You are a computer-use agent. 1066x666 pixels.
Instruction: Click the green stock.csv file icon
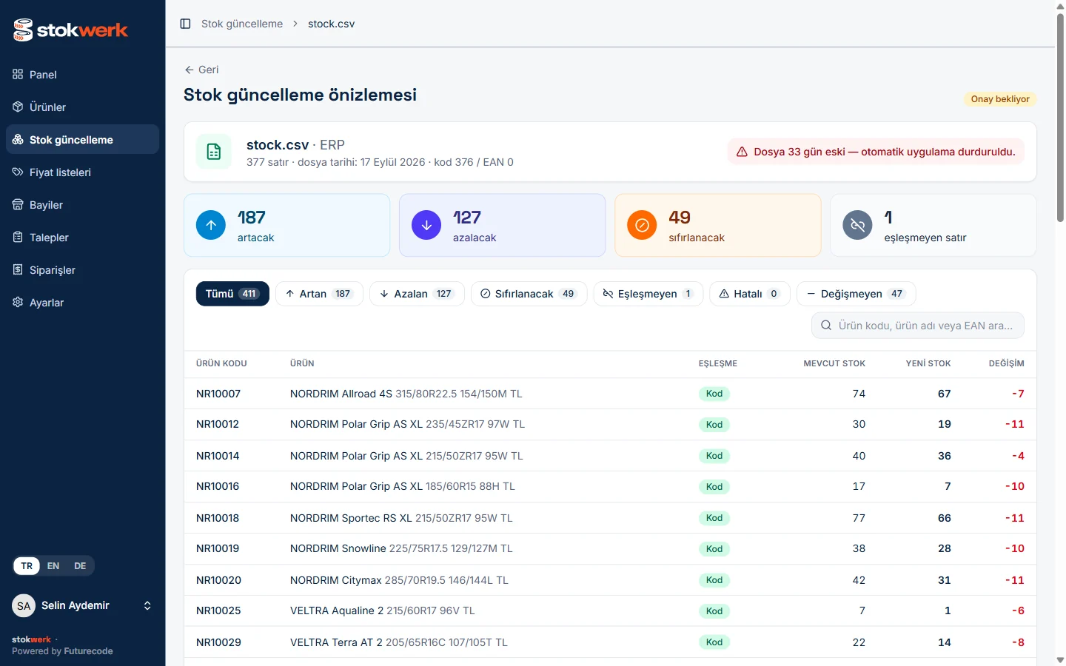(214, 152)
